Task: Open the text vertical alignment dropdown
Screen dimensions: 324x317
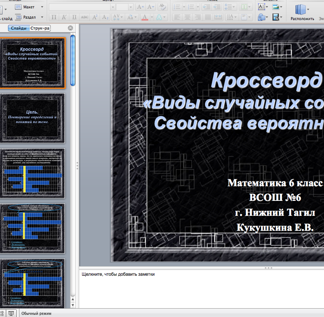Action: (x=246, y=17)
